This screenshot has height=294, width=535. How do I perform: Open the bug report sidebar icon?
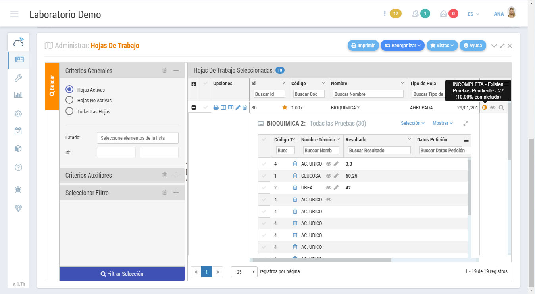tap(18, 190)
